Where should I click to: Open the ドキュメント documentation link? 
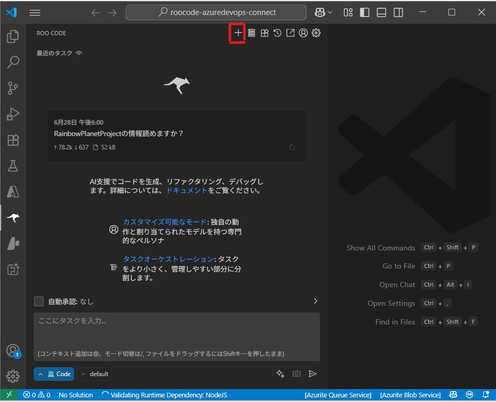186,190
